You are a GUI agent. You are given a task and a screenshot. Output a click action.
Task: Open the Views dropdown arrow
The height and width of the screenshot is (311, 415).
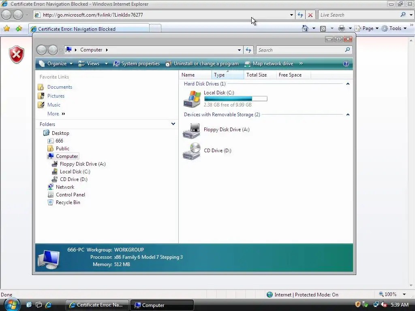(x=106, y=64)
